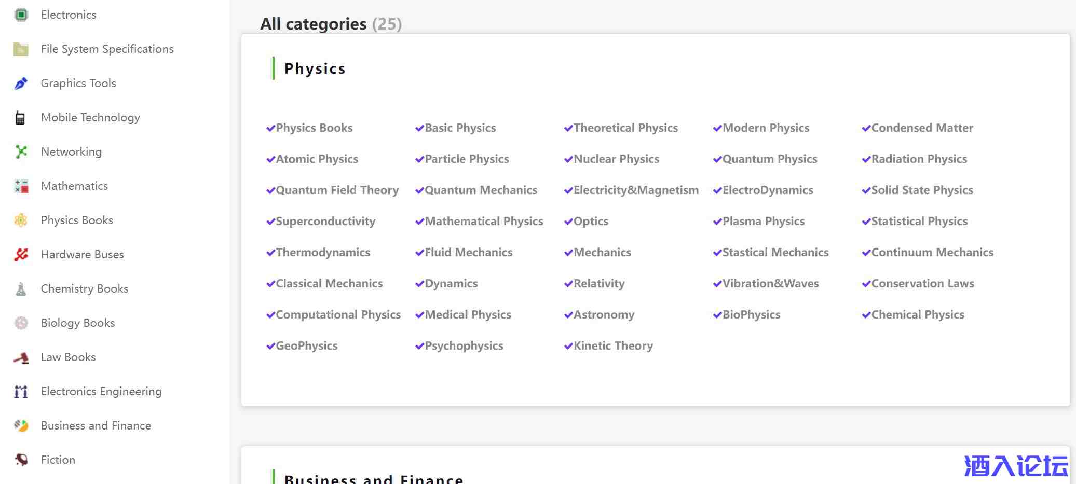Screen dimensions: 1076x484
Task: Click the Astronomy link
Action: (x=604, y=315)
